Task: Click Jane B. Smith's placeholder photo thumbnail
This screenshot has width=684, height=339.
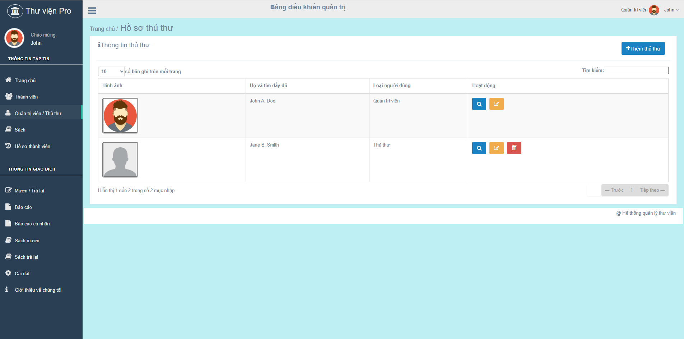Action: [x=120, y=159]
